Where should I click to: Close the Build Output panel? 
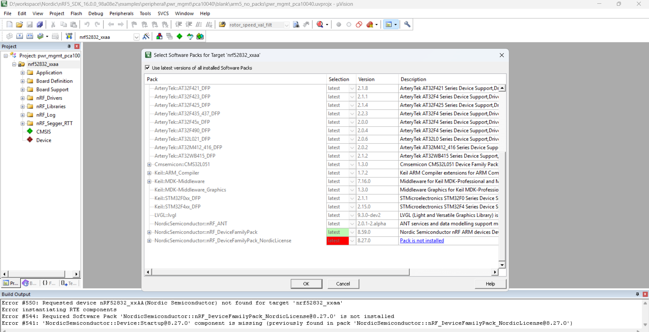(x=645, y=294)
